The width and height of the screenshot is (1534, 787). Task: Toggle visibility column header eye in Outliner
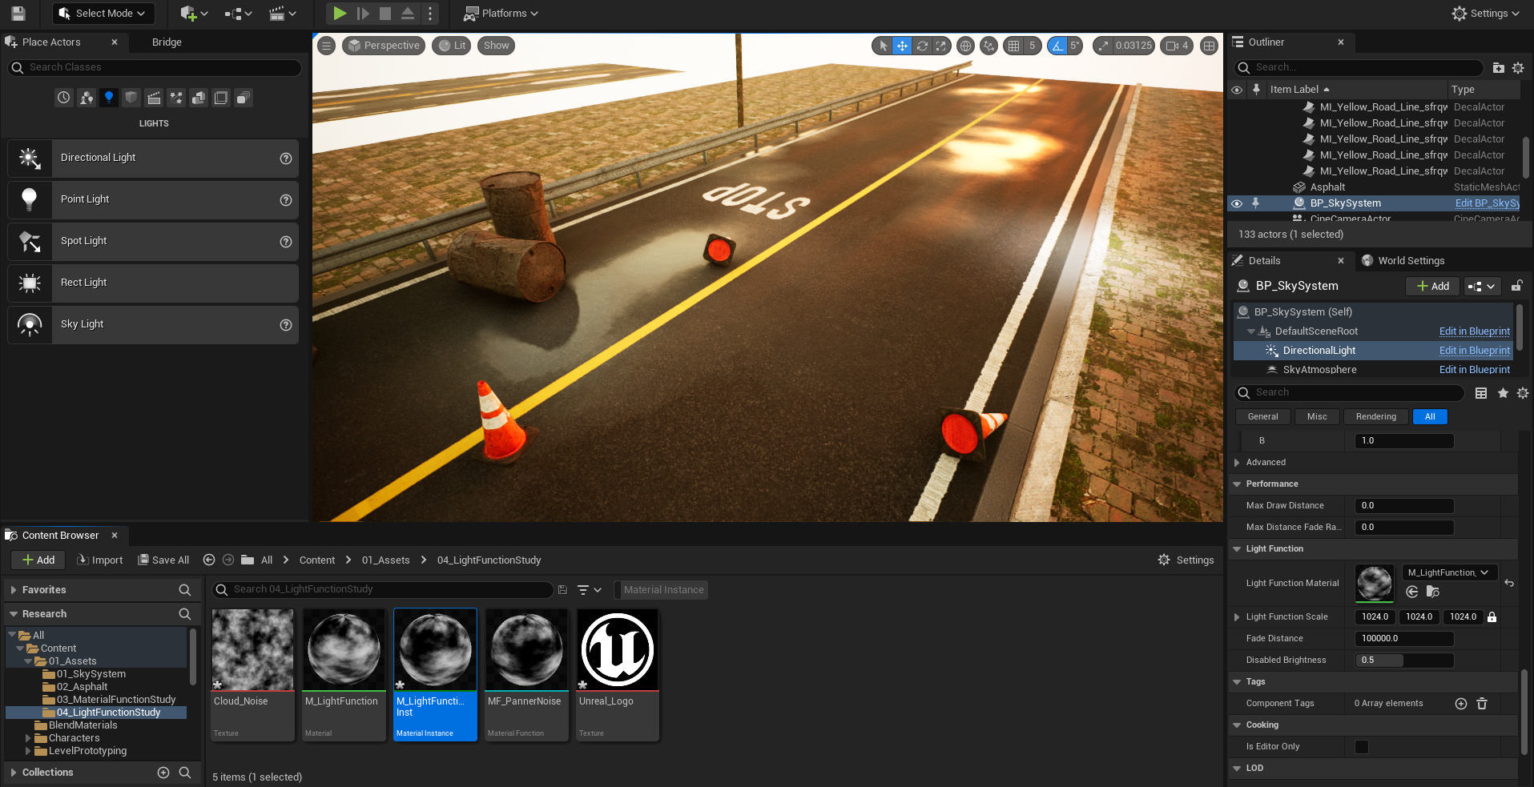pyautogui.click(x=1237, y=90)
